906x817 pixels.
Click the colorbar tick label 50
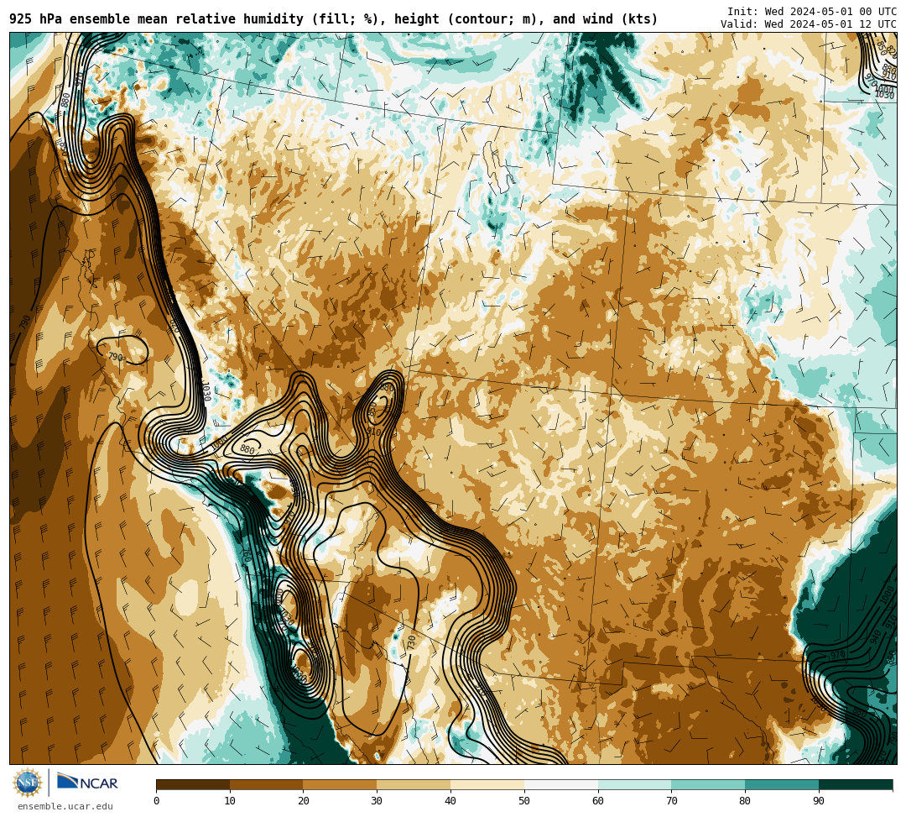[524, 801]
